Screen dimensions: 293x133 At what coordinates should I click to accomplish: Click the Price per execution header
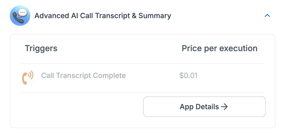[220, 48]
